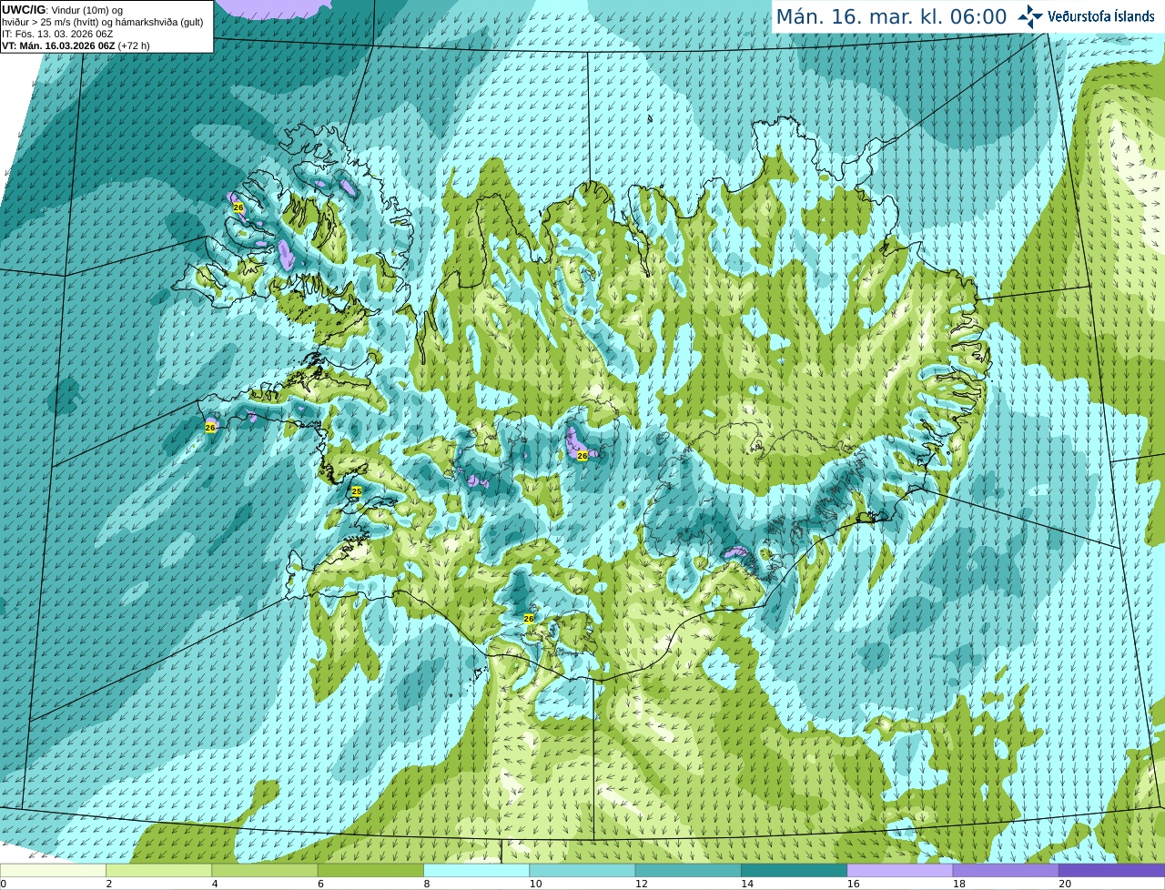
Task: Select the 26 gust marker on Hofsjökull glacier
Action: tap(582, 456)
